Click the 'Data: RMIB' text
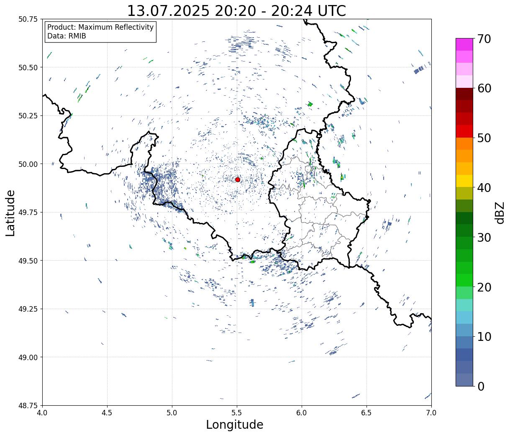This screenshot has height=435, width=510. (67, 36)
